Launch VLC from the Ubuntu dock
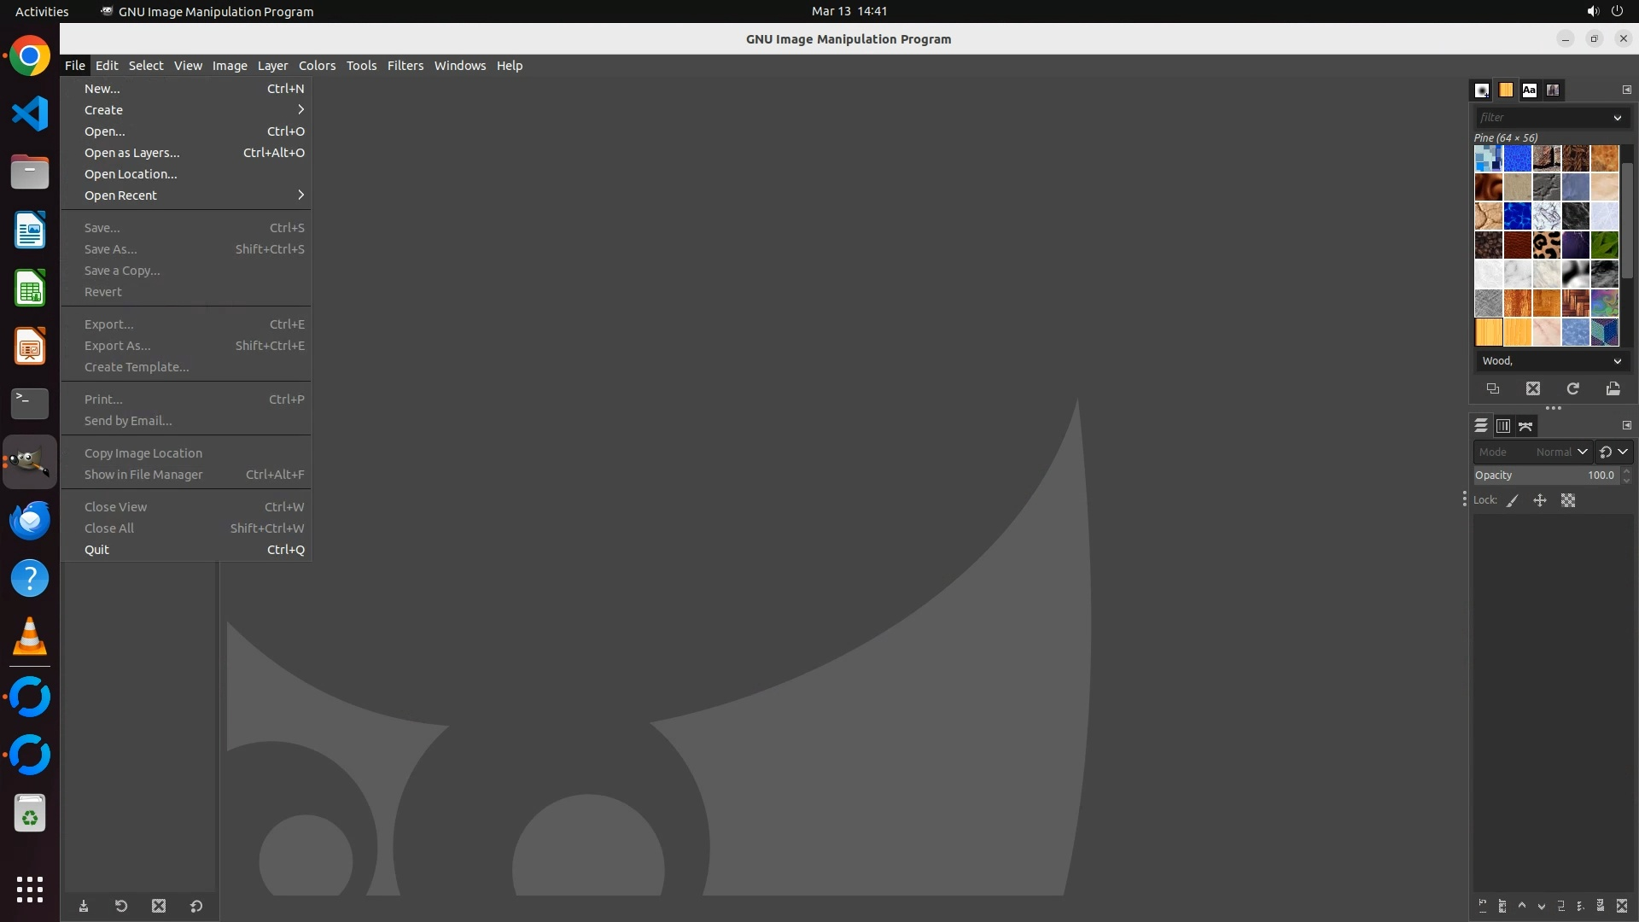 (x=30, y=637)
